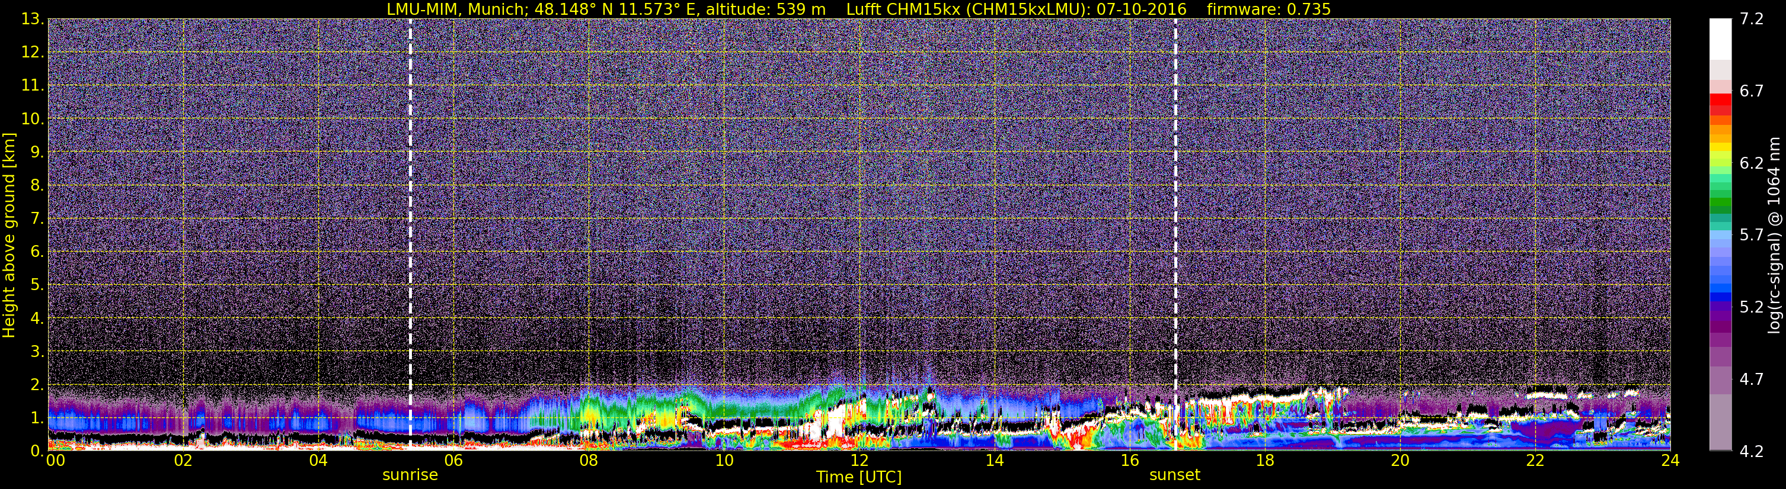Click the colorbar tick value 5.7
This screenshot has height=489, width=1786.
coord(1752,236)
